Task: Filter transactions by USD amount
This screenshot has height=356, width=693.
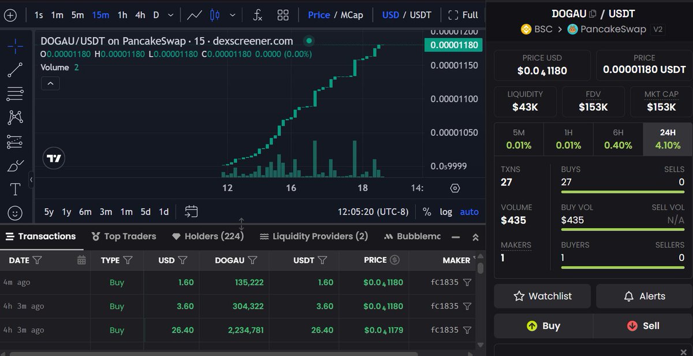Action: click(182, 260)
